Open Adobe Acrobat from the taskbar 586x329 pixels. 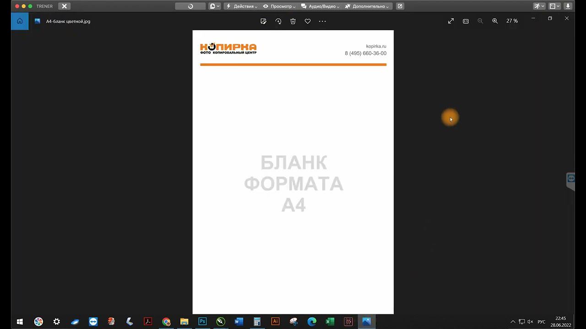[x=148, y=322]
